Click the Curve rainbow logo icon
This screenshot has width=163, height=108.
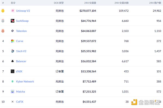coord(12,41)
